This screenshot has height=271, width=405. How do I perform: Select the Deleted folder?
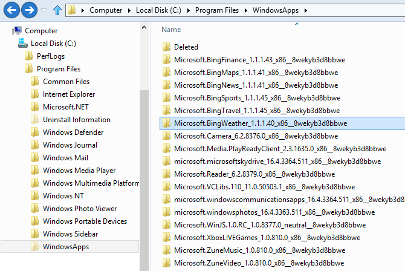click(186, 47)
